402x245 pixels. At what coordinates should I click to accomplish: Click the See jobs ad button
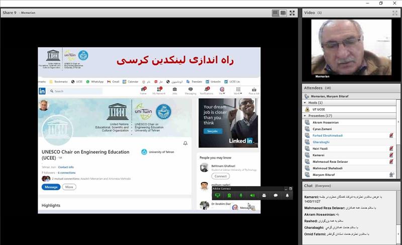tap(213, 131)
